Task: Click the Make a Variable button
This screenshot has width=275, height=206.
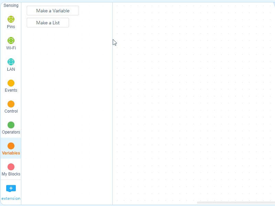Action: point(52,10)
